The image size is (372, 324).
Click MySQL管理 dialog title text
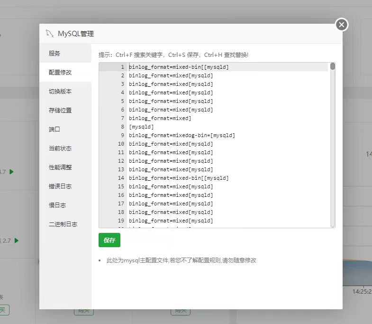[76, 34]
